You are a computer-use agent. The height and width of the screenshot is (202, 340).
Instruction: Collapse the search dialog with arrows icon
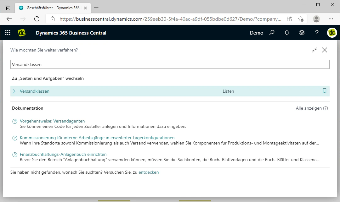click(314, 50)
